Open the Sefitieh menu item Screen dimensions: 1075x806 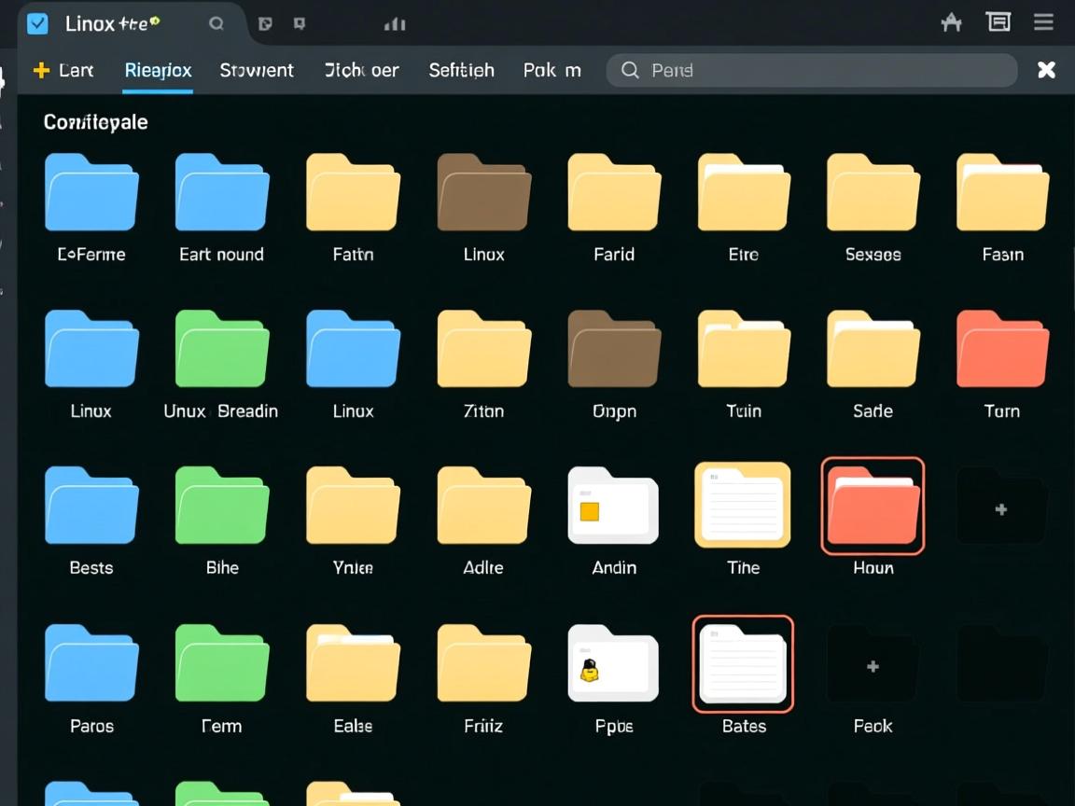(x=461, y=69)
